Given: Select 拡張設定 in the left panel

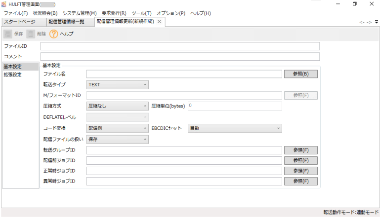Looking at the screenshot, I should click(x=21, y=74).
